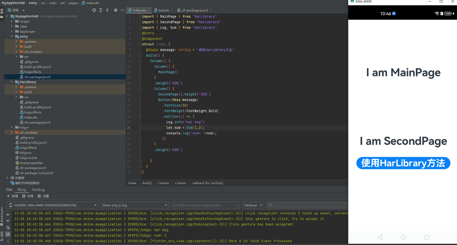This screenshot has height=245, width=457.
Task: Open the 'Show only js log' filter dropdown
Action: pos(135,205)
